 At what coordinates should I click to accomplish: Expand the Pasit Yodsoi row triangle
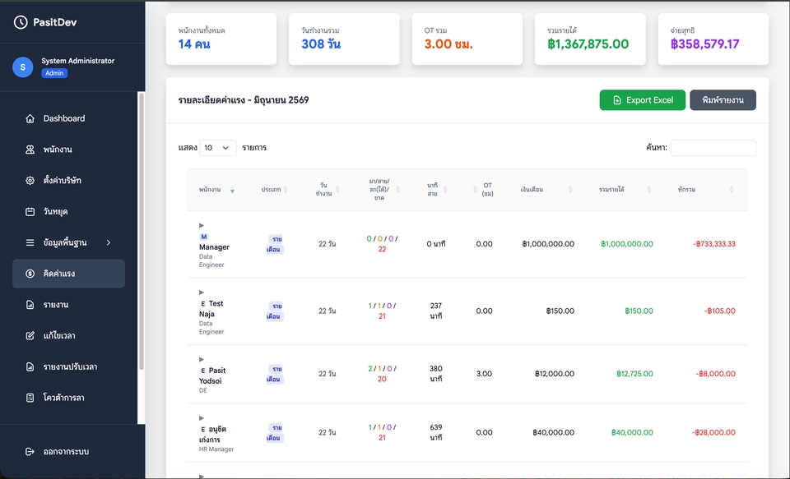pos(202,359)
